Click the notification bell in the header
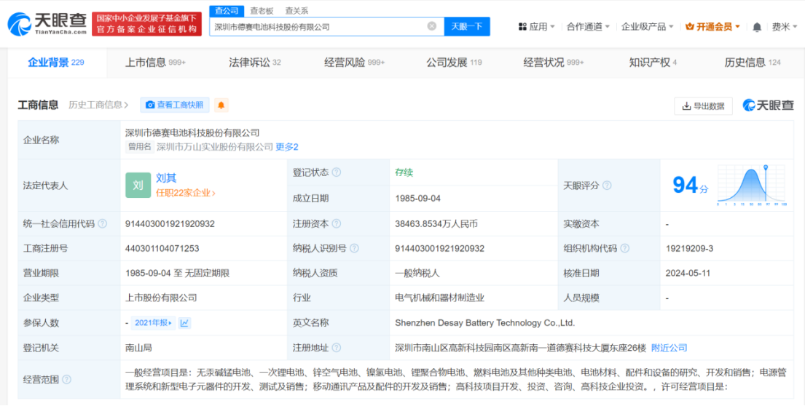The width and height of the screenshot is (805, 406). pyautogui.click(x=757, y=27)
